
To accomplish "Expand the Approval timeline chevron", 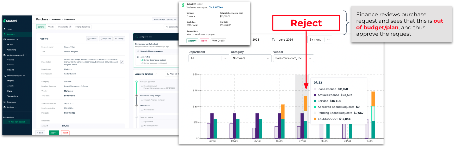I will click(156, 74).
